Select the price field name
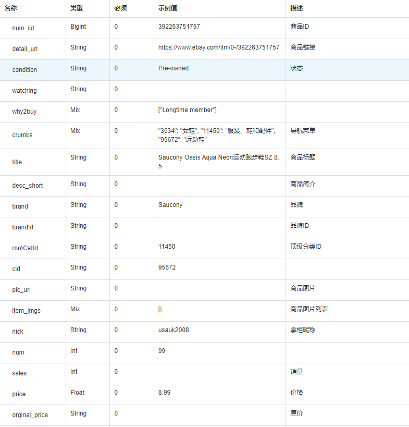Viewport: 409px width, 427px height. 19,394
